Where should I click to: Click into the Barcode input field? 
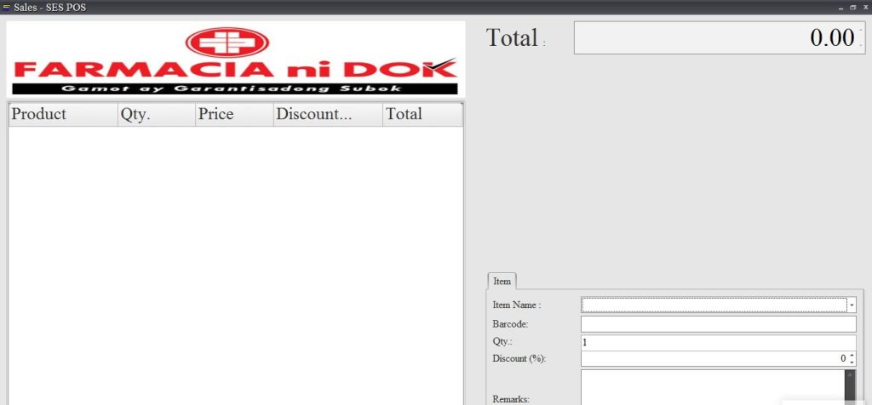pyautogui.click(x=718, y=324)
